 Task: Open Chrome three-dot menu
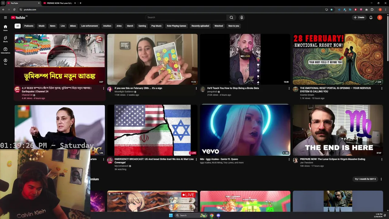click(385, 9)
